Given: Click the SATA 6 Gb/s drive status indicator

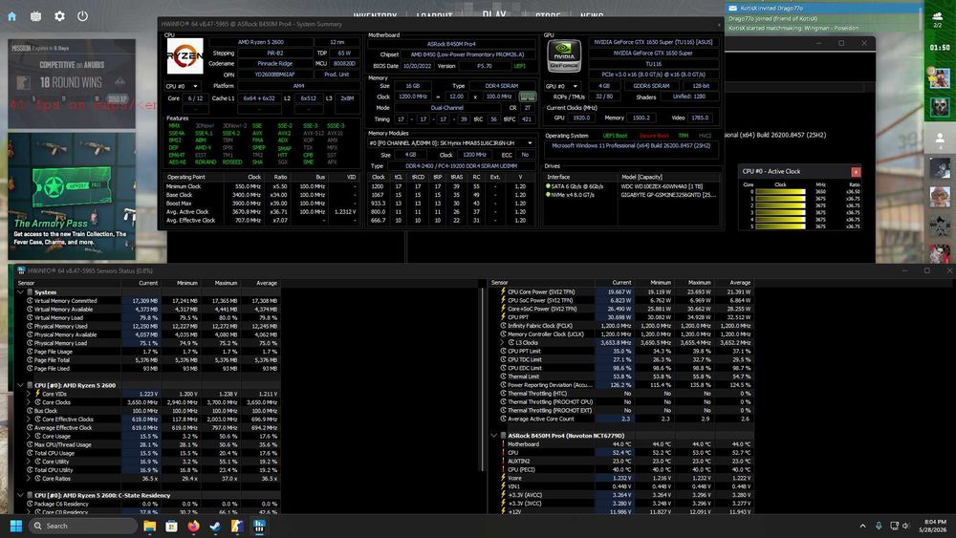Looking at the screenshot, I should tap(548, 185).
